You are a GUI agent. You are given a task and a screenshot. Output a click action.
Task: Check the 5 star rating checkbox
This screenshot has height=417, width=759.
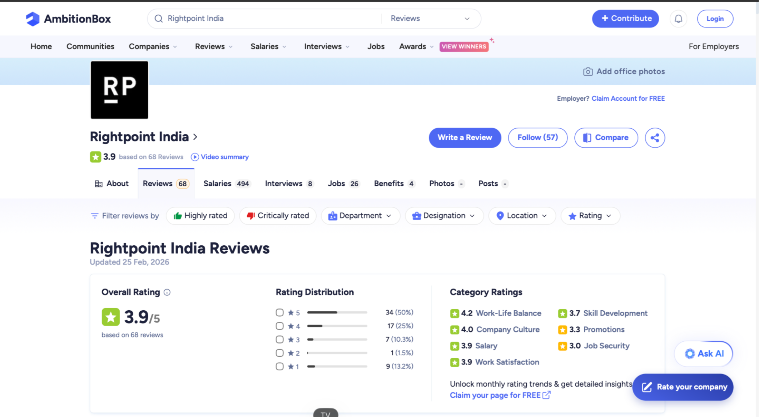point(279,313)
